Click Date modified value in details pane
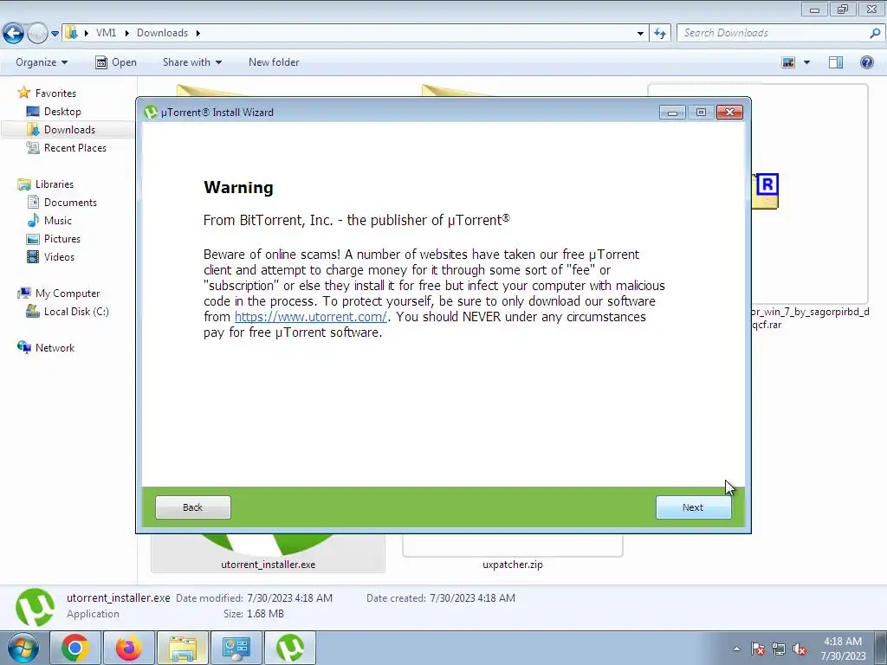 click(289, 597)
